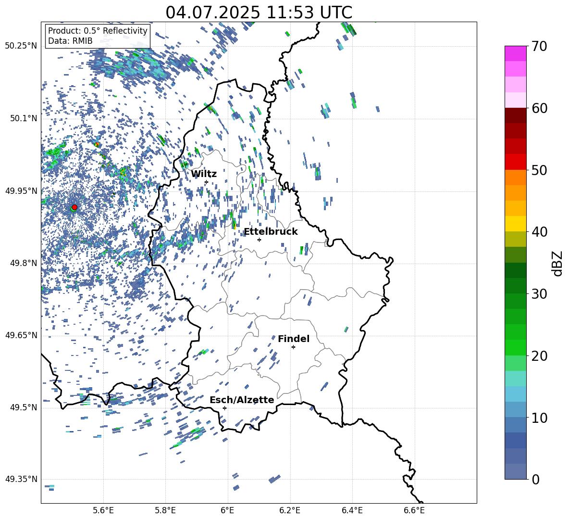Click the 40 value on colorbar
The width and height of the screenshot is (569, 520).
539,232
